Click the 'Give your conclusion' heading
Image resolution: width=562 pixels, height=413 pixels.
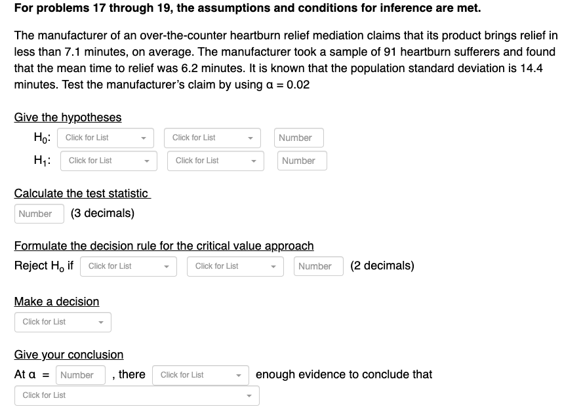(x=68, y=354)
